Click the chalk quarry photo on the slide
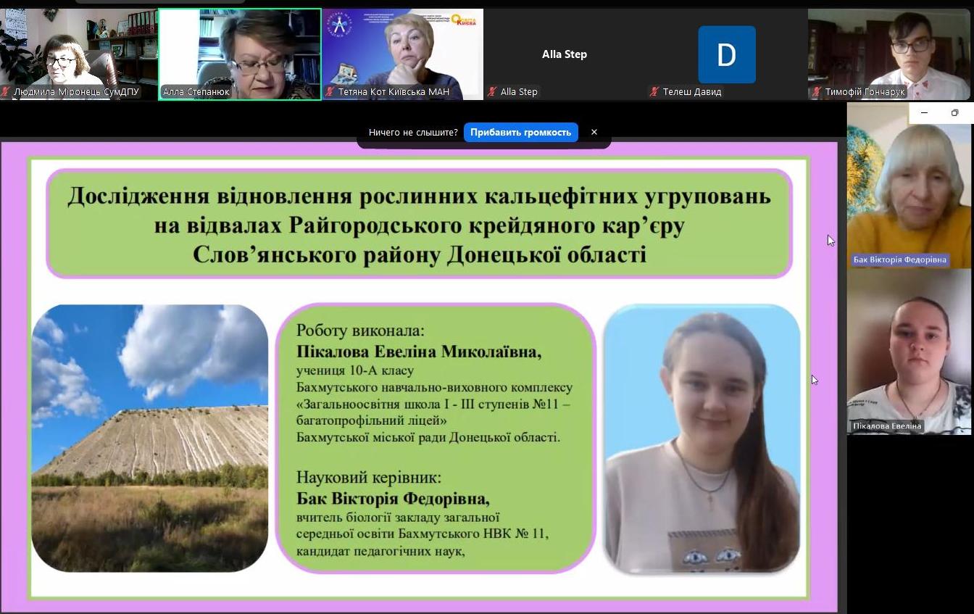 (149, 439)
